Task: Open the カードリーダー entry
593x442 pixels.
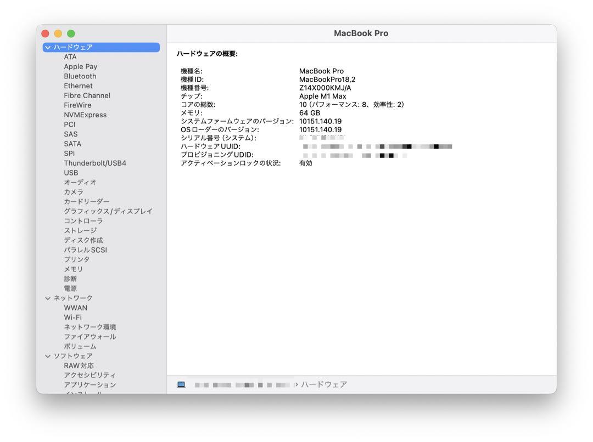Action: 87,201
